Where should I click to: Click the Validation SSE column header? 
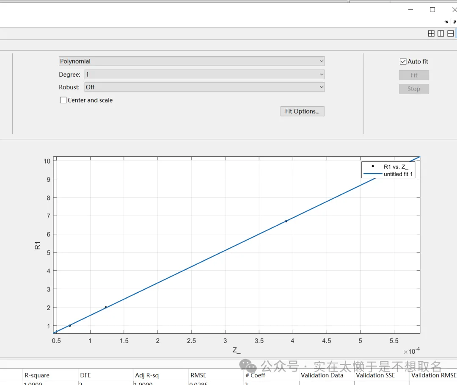click(375, 375)
